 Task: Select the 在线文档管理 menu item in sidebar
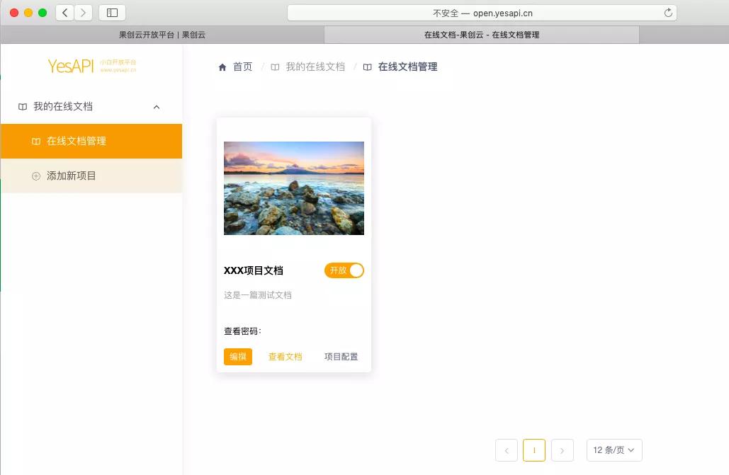tap(77, 141)
